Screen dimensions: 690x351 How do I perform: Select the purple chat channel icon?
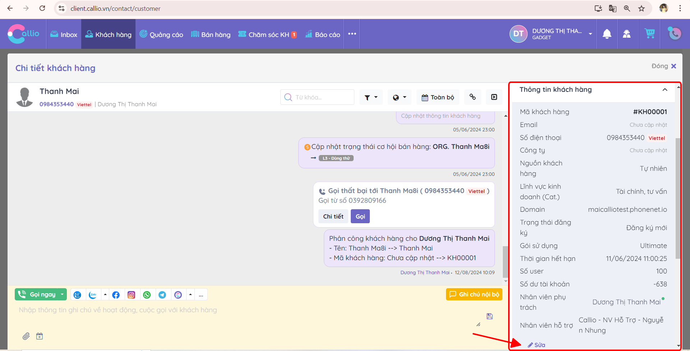coord(178,295)
